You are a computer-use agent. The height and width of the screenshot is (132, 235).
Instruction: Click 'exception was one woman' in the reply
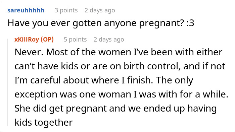point(73,94)
